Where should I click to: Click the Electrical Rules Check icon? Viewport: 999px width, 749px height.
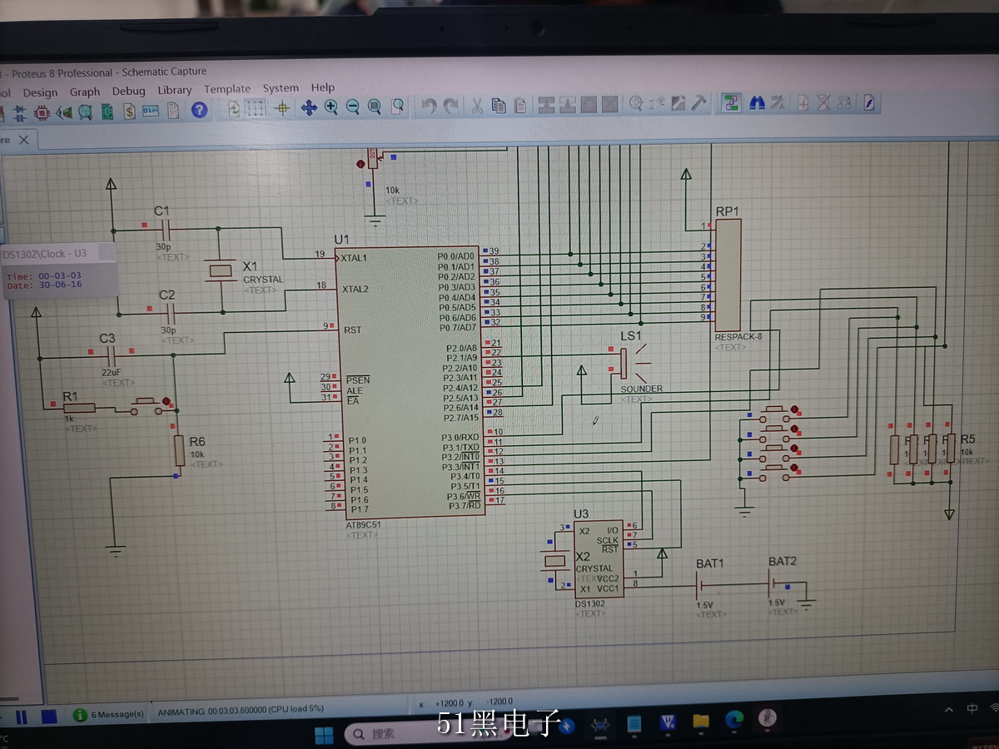[x=869, y=102]
